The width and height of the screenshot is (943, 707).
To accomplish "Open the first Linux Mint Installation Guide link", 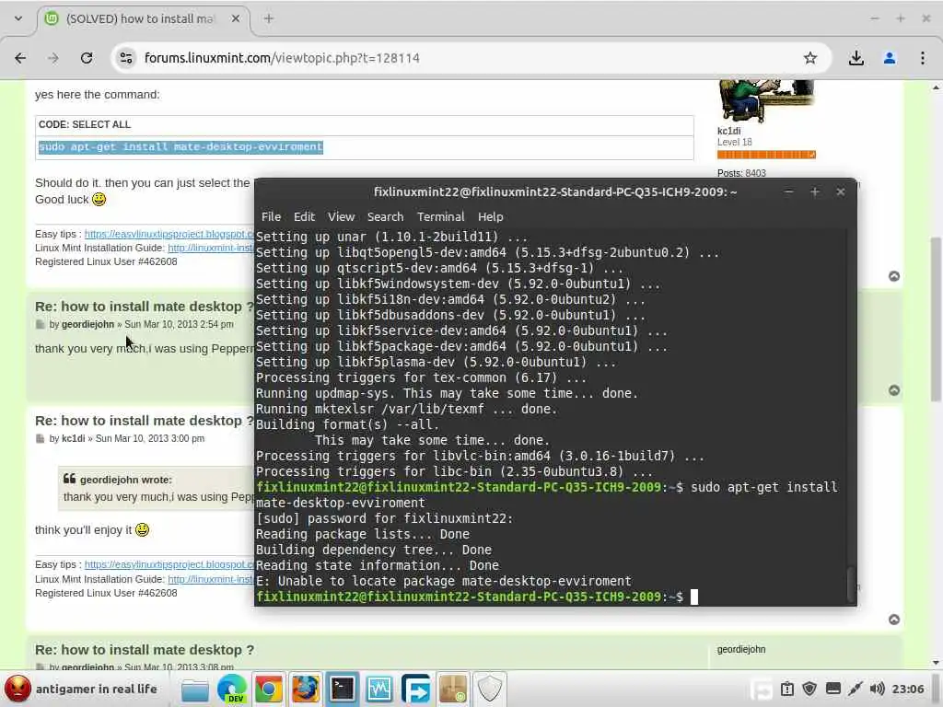I will click(211, 248).
